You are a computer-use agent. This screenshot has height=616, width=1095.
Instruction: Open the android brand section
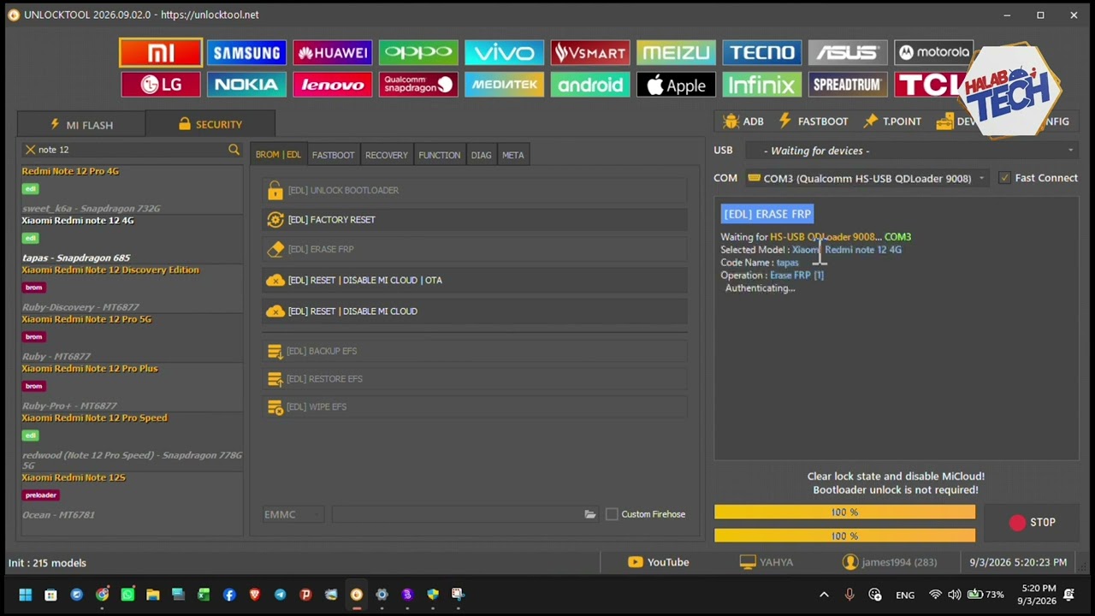click(590, 85)
